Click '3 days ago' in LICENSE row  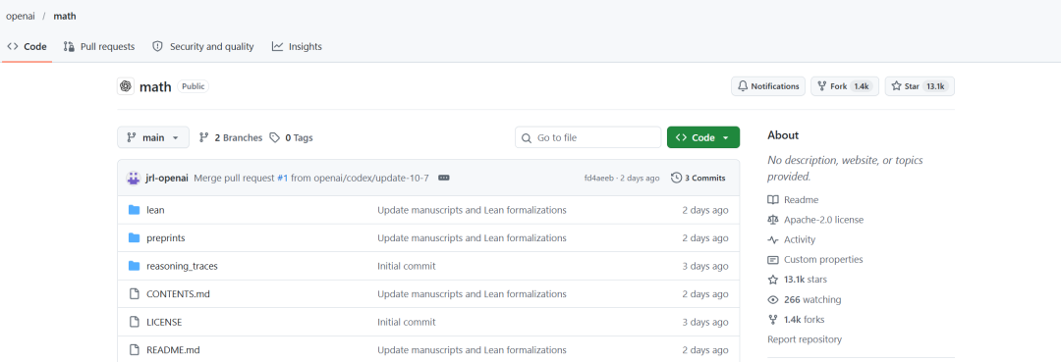pyautogui.click(x=705, y=322)
